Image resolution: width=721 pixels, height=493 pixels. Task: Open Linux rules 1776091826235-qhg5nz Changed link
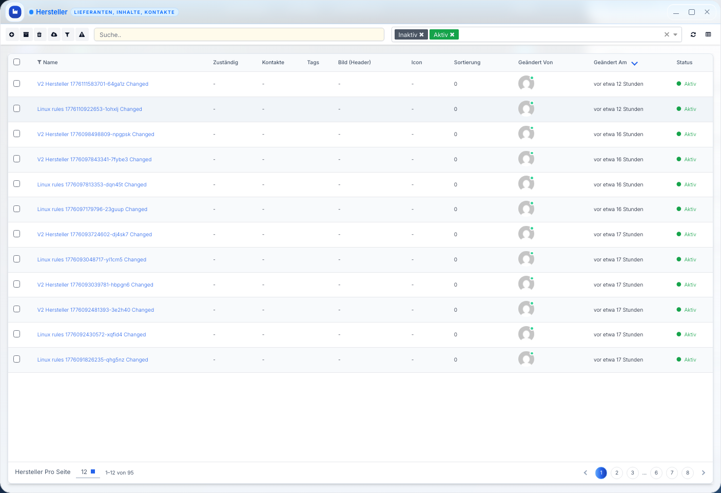coord(92,359)
